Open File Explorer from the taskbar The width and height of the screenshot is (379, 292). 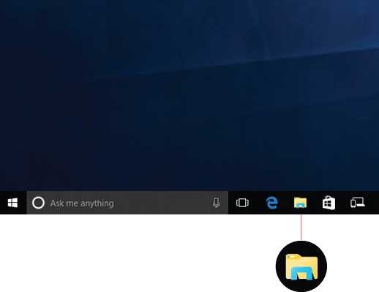tap(300, 203)
